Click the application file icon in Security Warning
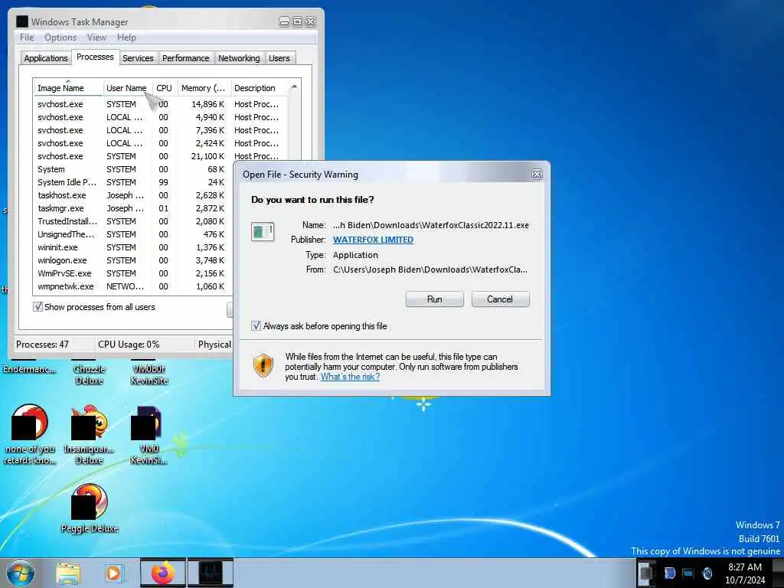Viewport: 784px width, 588px height. [263, 232]
